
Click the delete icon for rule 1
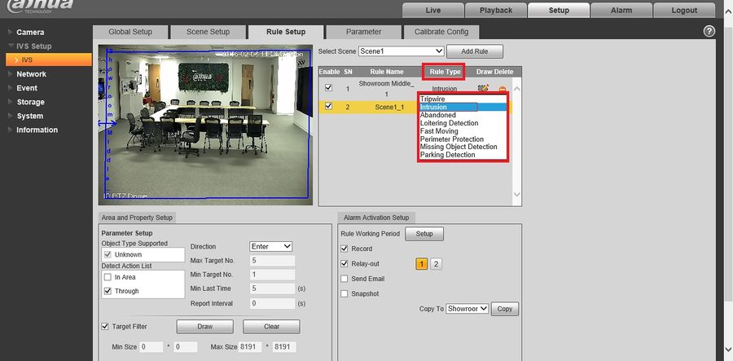coord(502,89)
